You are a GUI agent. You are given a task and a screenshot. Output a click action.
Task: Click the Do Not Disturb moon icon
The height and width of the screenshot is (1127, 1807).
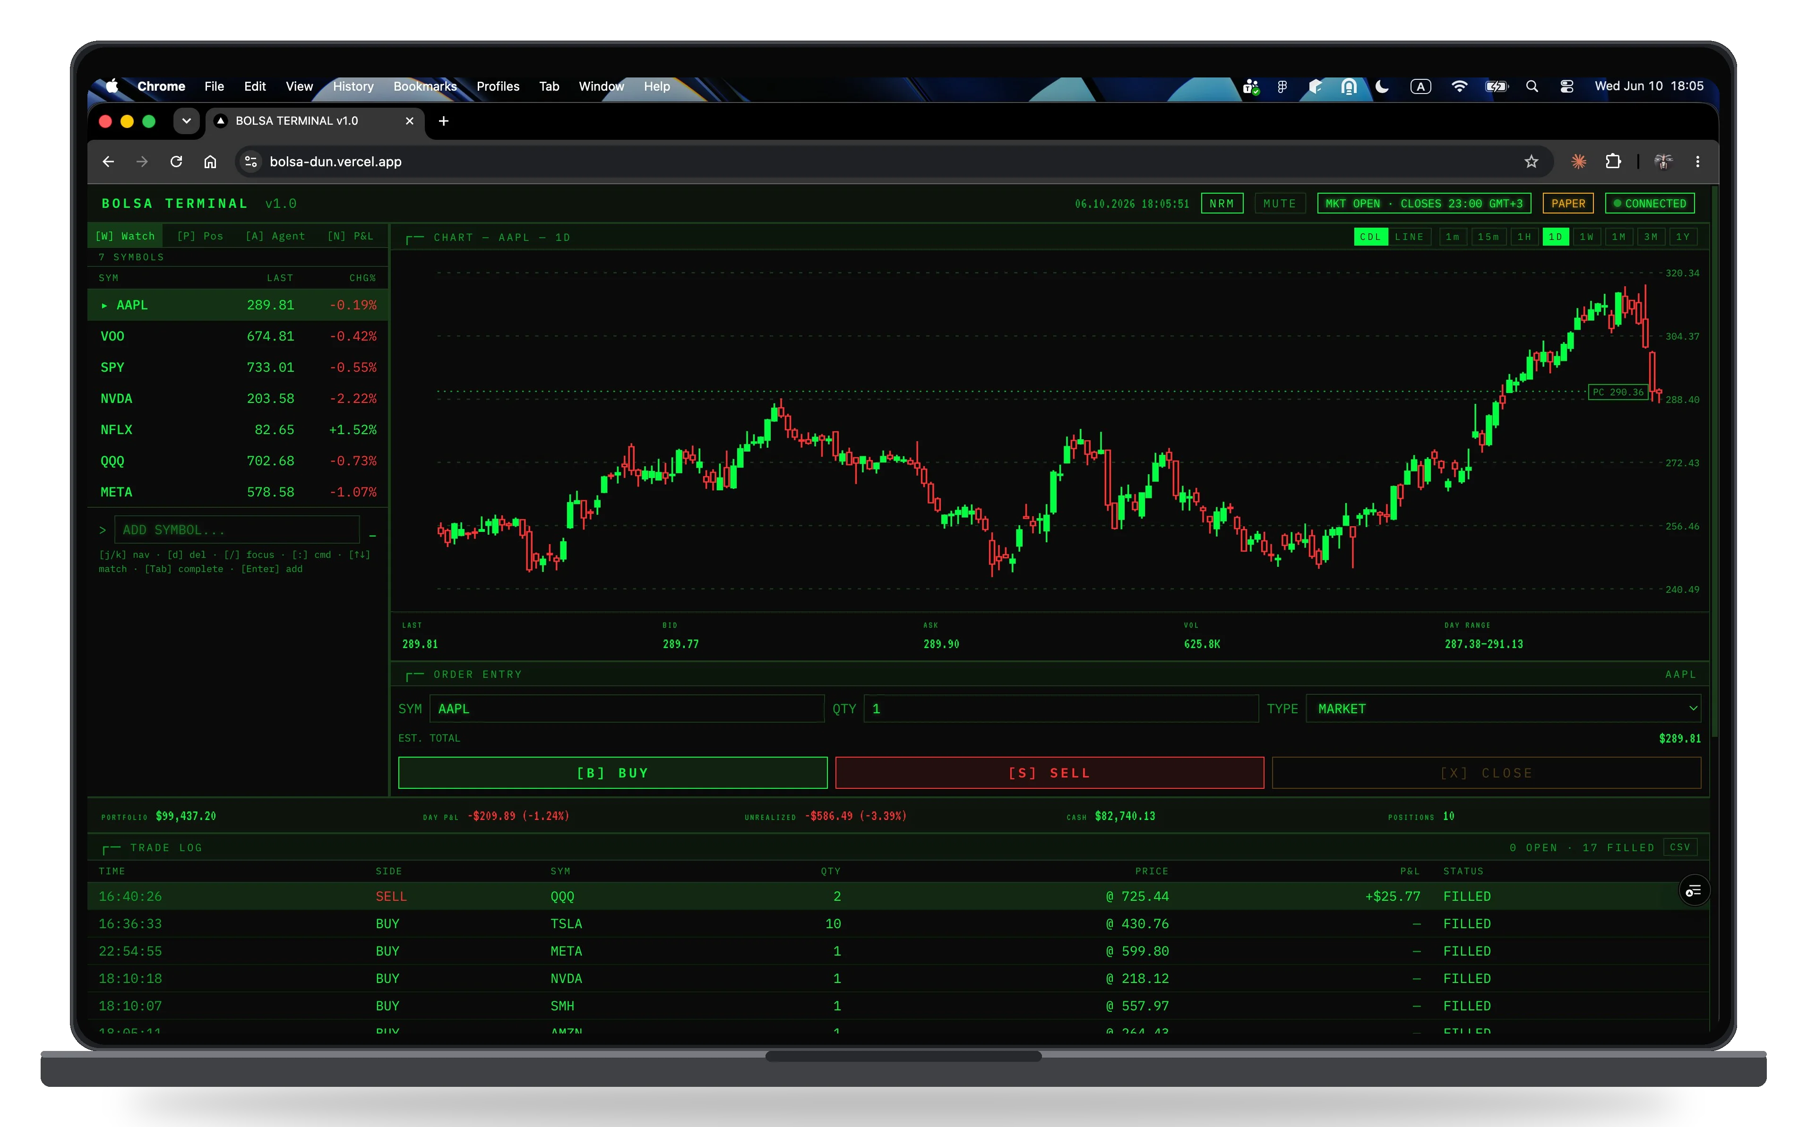tap(1382, 86)
